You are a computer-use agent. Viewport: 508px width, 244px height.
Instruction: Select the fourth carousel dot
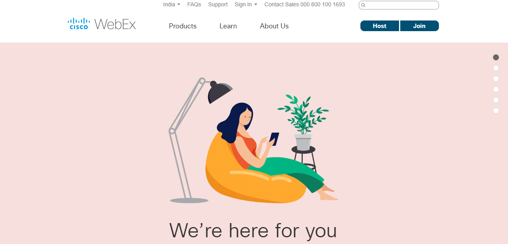coord(496,89)
